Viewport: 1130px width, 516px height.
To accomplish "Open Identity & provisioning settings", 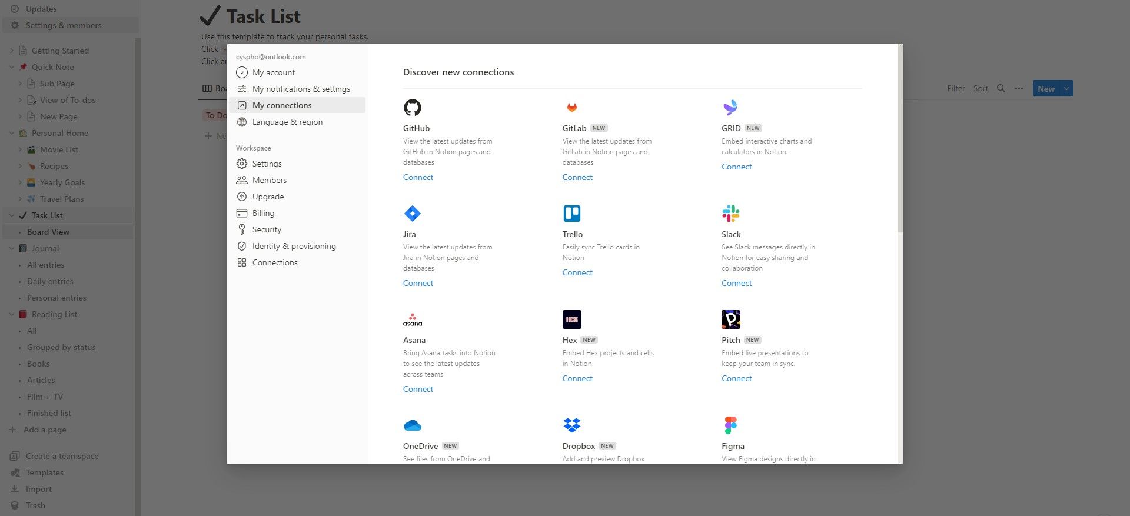I will tap(297, 246).
